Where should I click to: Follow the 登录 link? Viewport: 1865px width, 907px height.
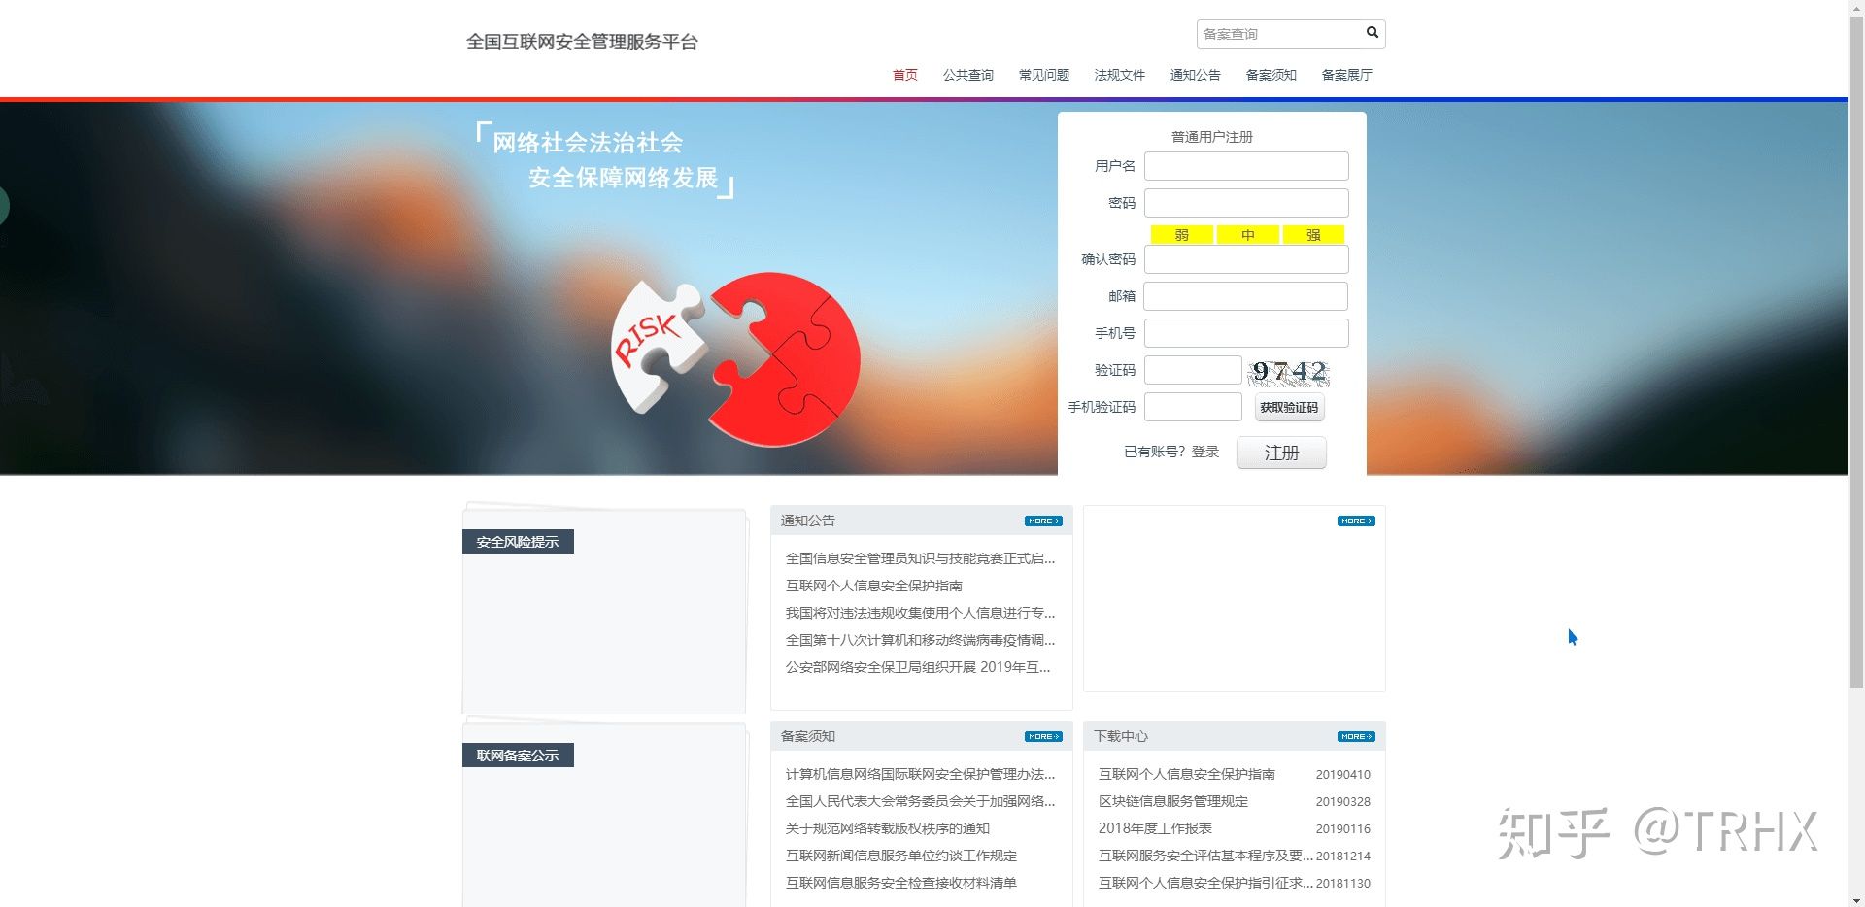(x=1204, y=452)
